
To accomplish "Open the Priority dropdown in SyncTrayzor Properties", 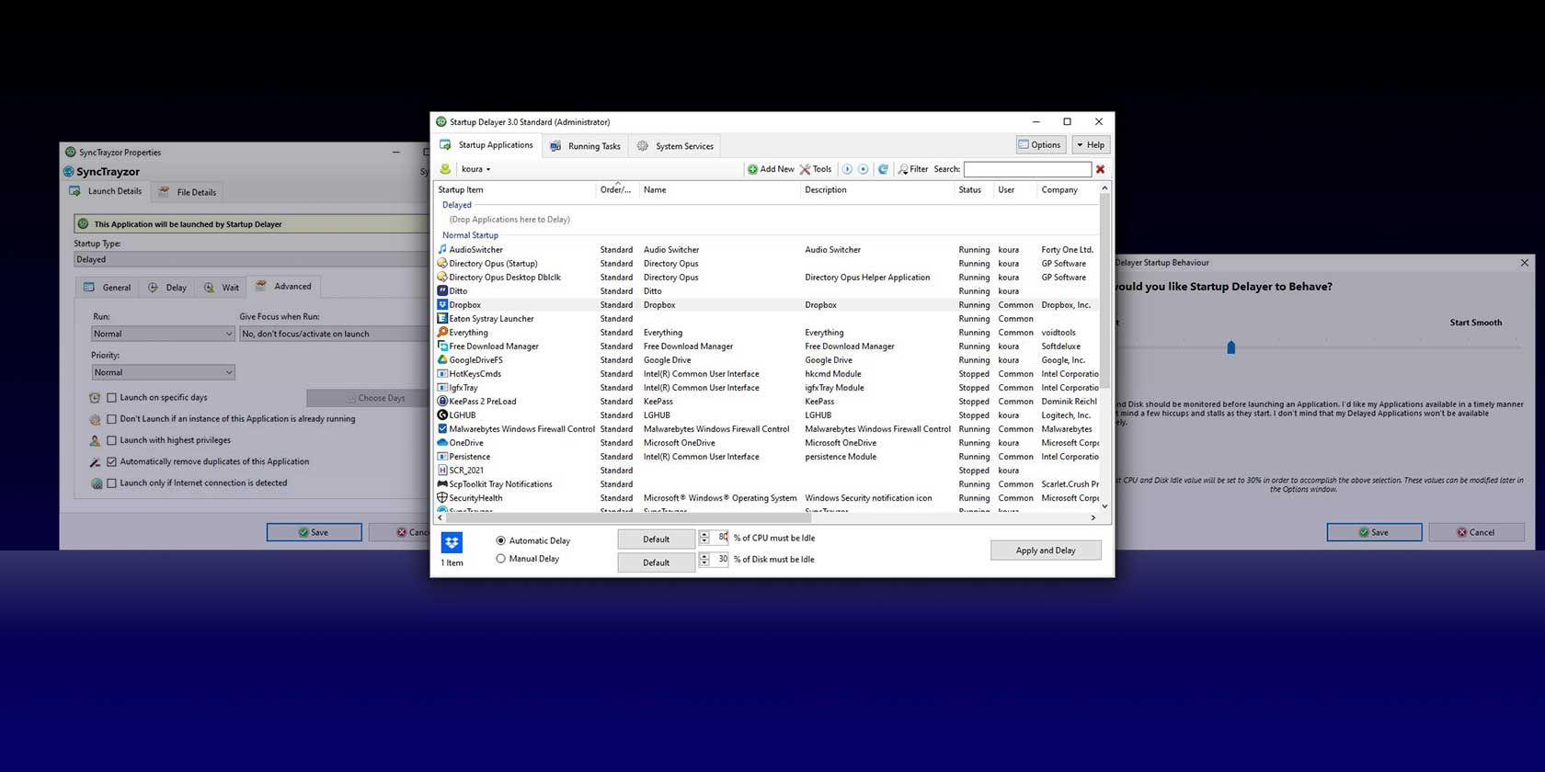I will pos(163,372).
